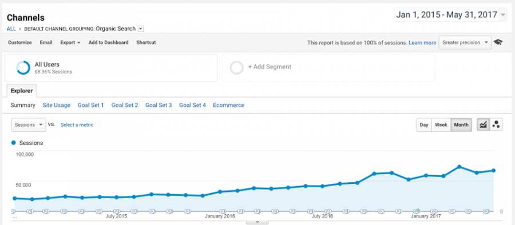
Task: Click the peak data point on the Sessions line
Action: (459, 167)
